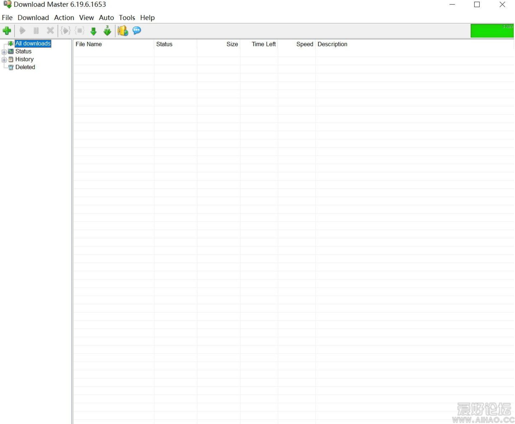Click the green plus Add download icon
Viewport: 515px width, 424px height.
pyautogui.click(x=7, y=31)
